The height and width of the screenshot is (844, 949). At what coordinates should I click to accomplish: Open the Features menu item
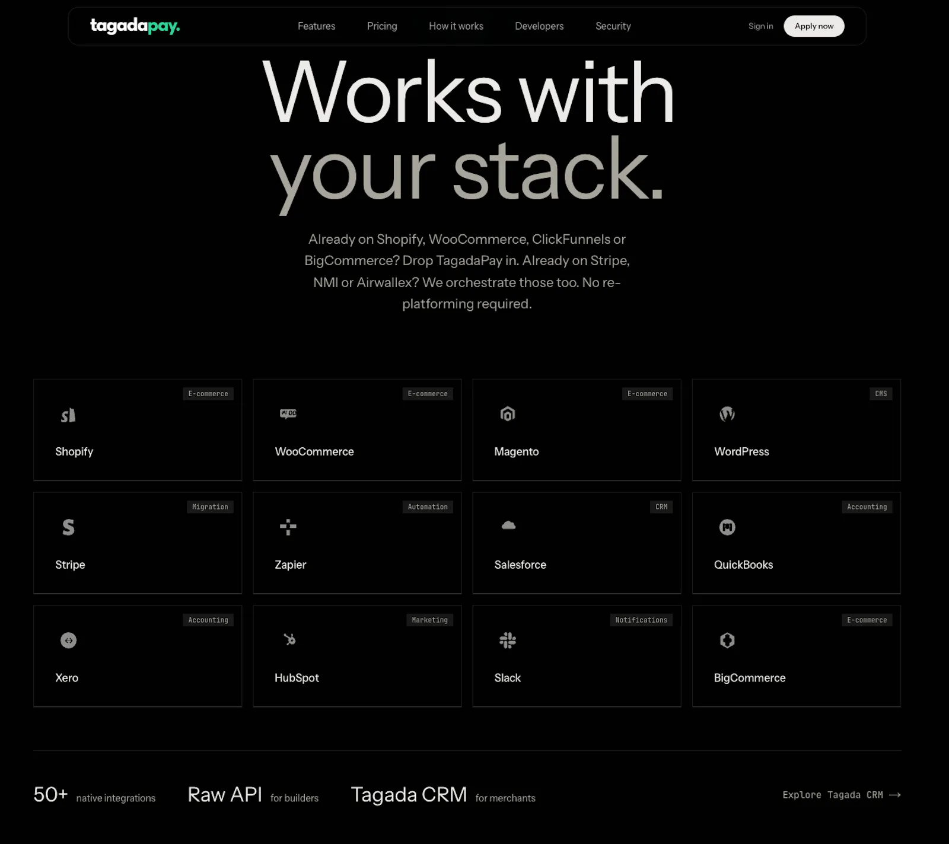tap(316, 26)
